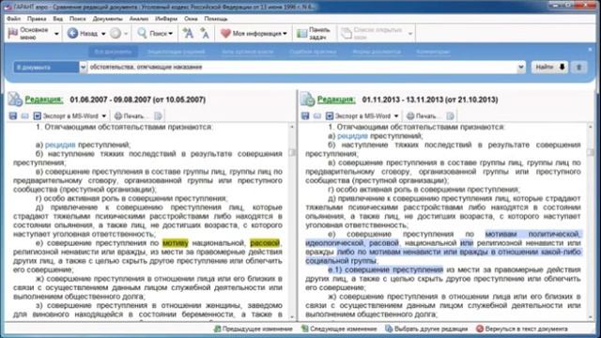Save the 2013 edition with the floppy icon
Viewport: 601px width, 338px height.
click(305, 115)
